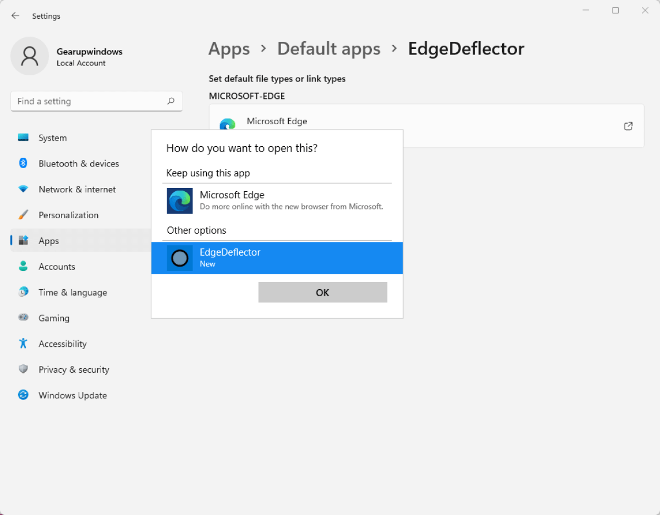Viewport: 660px width, 515px height.
Task: Click the MICROSOFT-EDGE protocol heading
Action: 247,96
